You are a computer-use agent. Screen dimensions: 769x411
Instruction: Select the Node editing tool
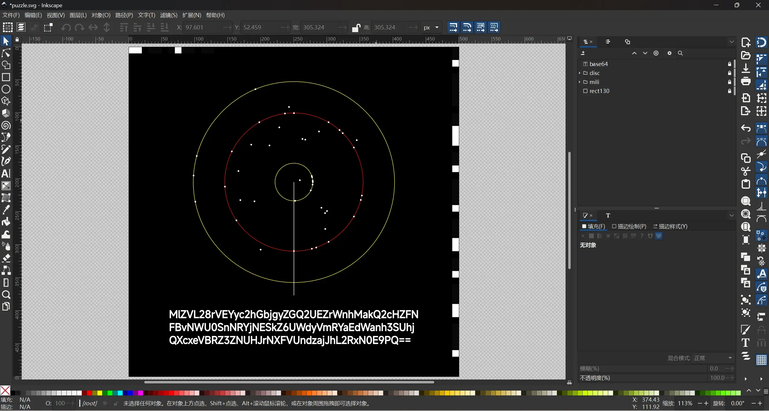pyautogui.click(x=6, y=53)
